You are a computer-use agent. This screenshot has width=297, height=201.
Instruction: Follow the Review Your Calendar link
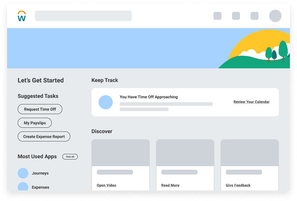point(251,102)
